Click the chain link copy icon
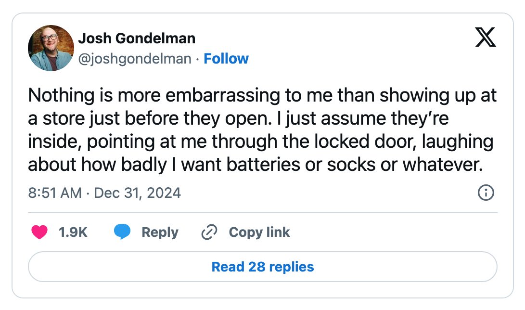The image size is (525, 310). [209, 232]
